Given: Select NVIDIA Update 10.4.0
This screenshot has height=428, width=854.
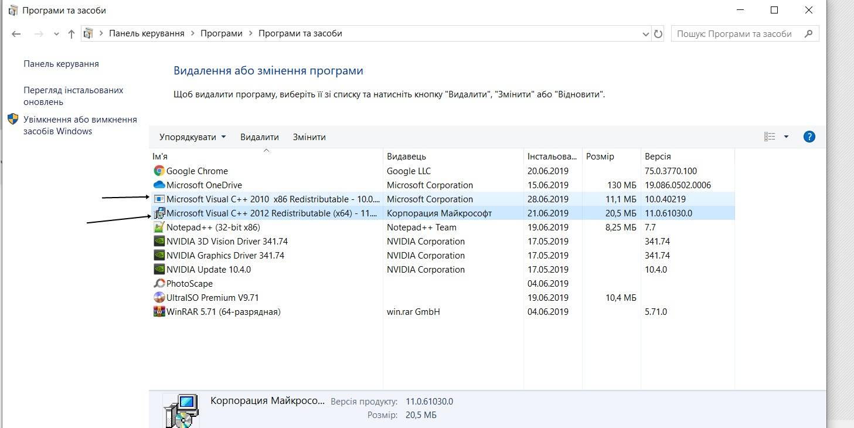Looking at the screenshot, I should pos(442,270).
